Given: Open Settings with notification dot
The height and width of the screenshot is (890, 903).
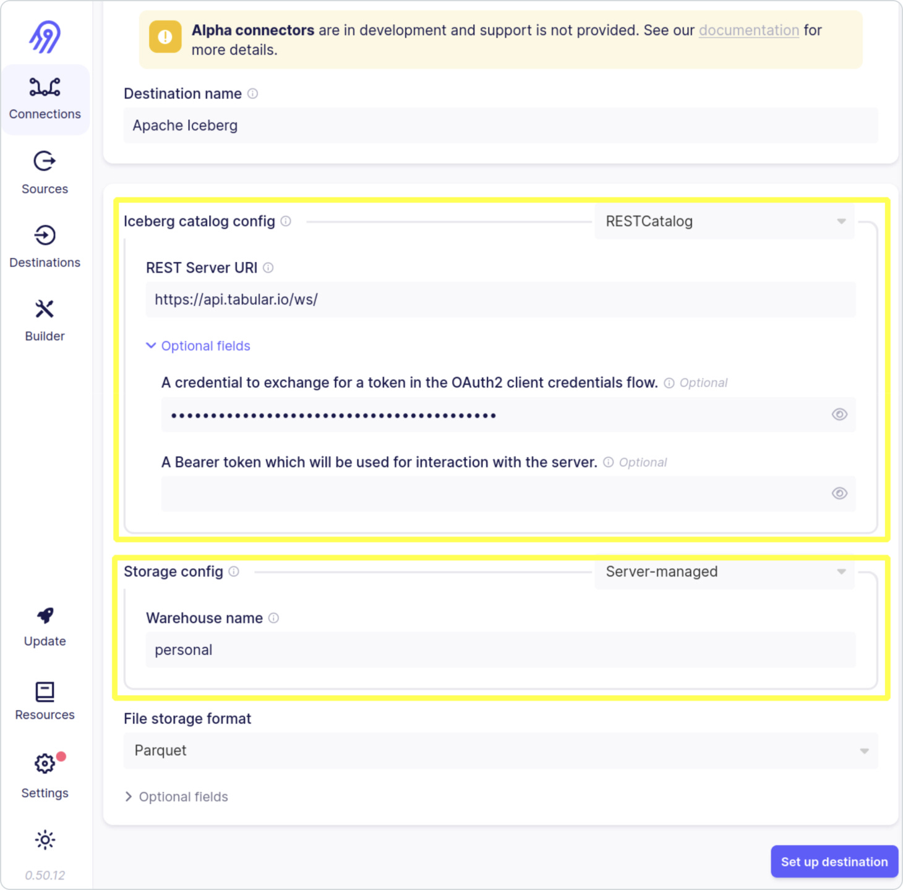Looking at the screenshot, I should (45, 776).
